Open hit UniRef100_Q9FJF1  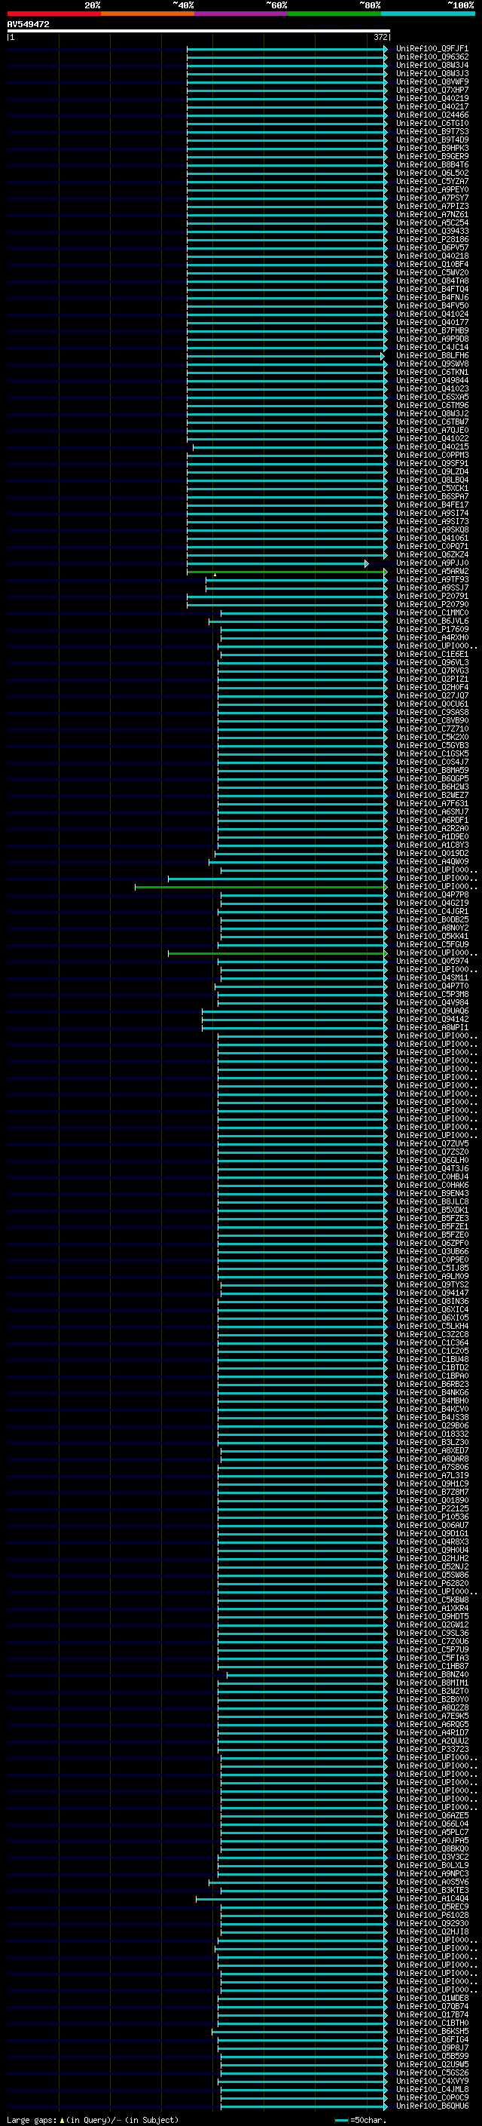pyautogui.click(x=432, y=49)
